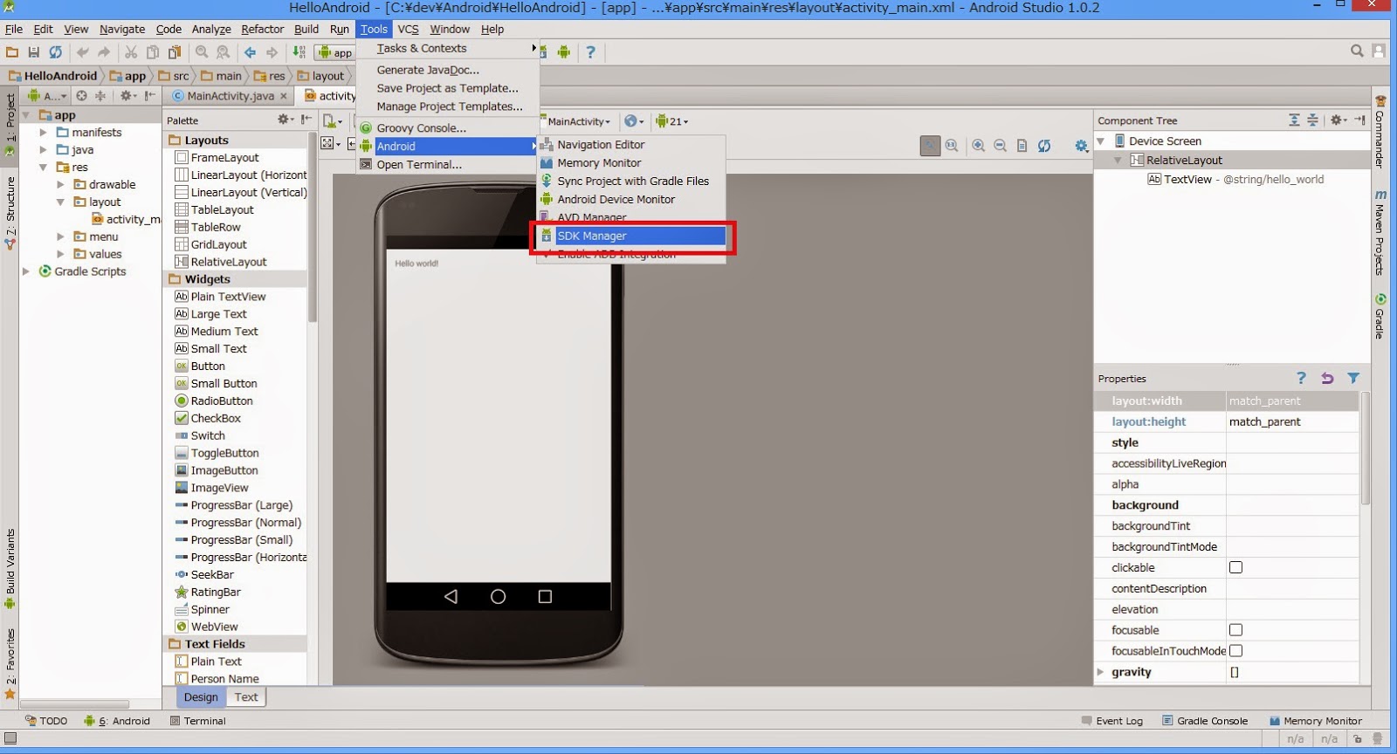This screenshot has width=1397, height=754.
Task: Click Zoom Out icon in designer toolbar
Action: pyautogui.click(x=1001, y=146)
